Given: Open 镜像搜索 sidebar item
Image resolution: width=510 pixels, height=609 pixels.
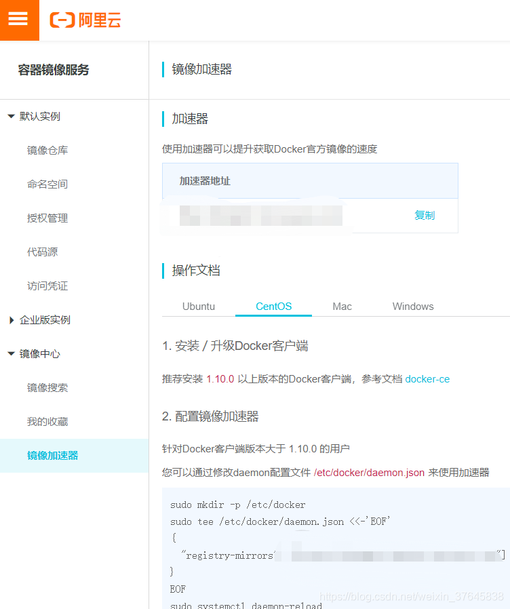Looking at the screenshot, I should pyautogui.click(x=47, y=388).
